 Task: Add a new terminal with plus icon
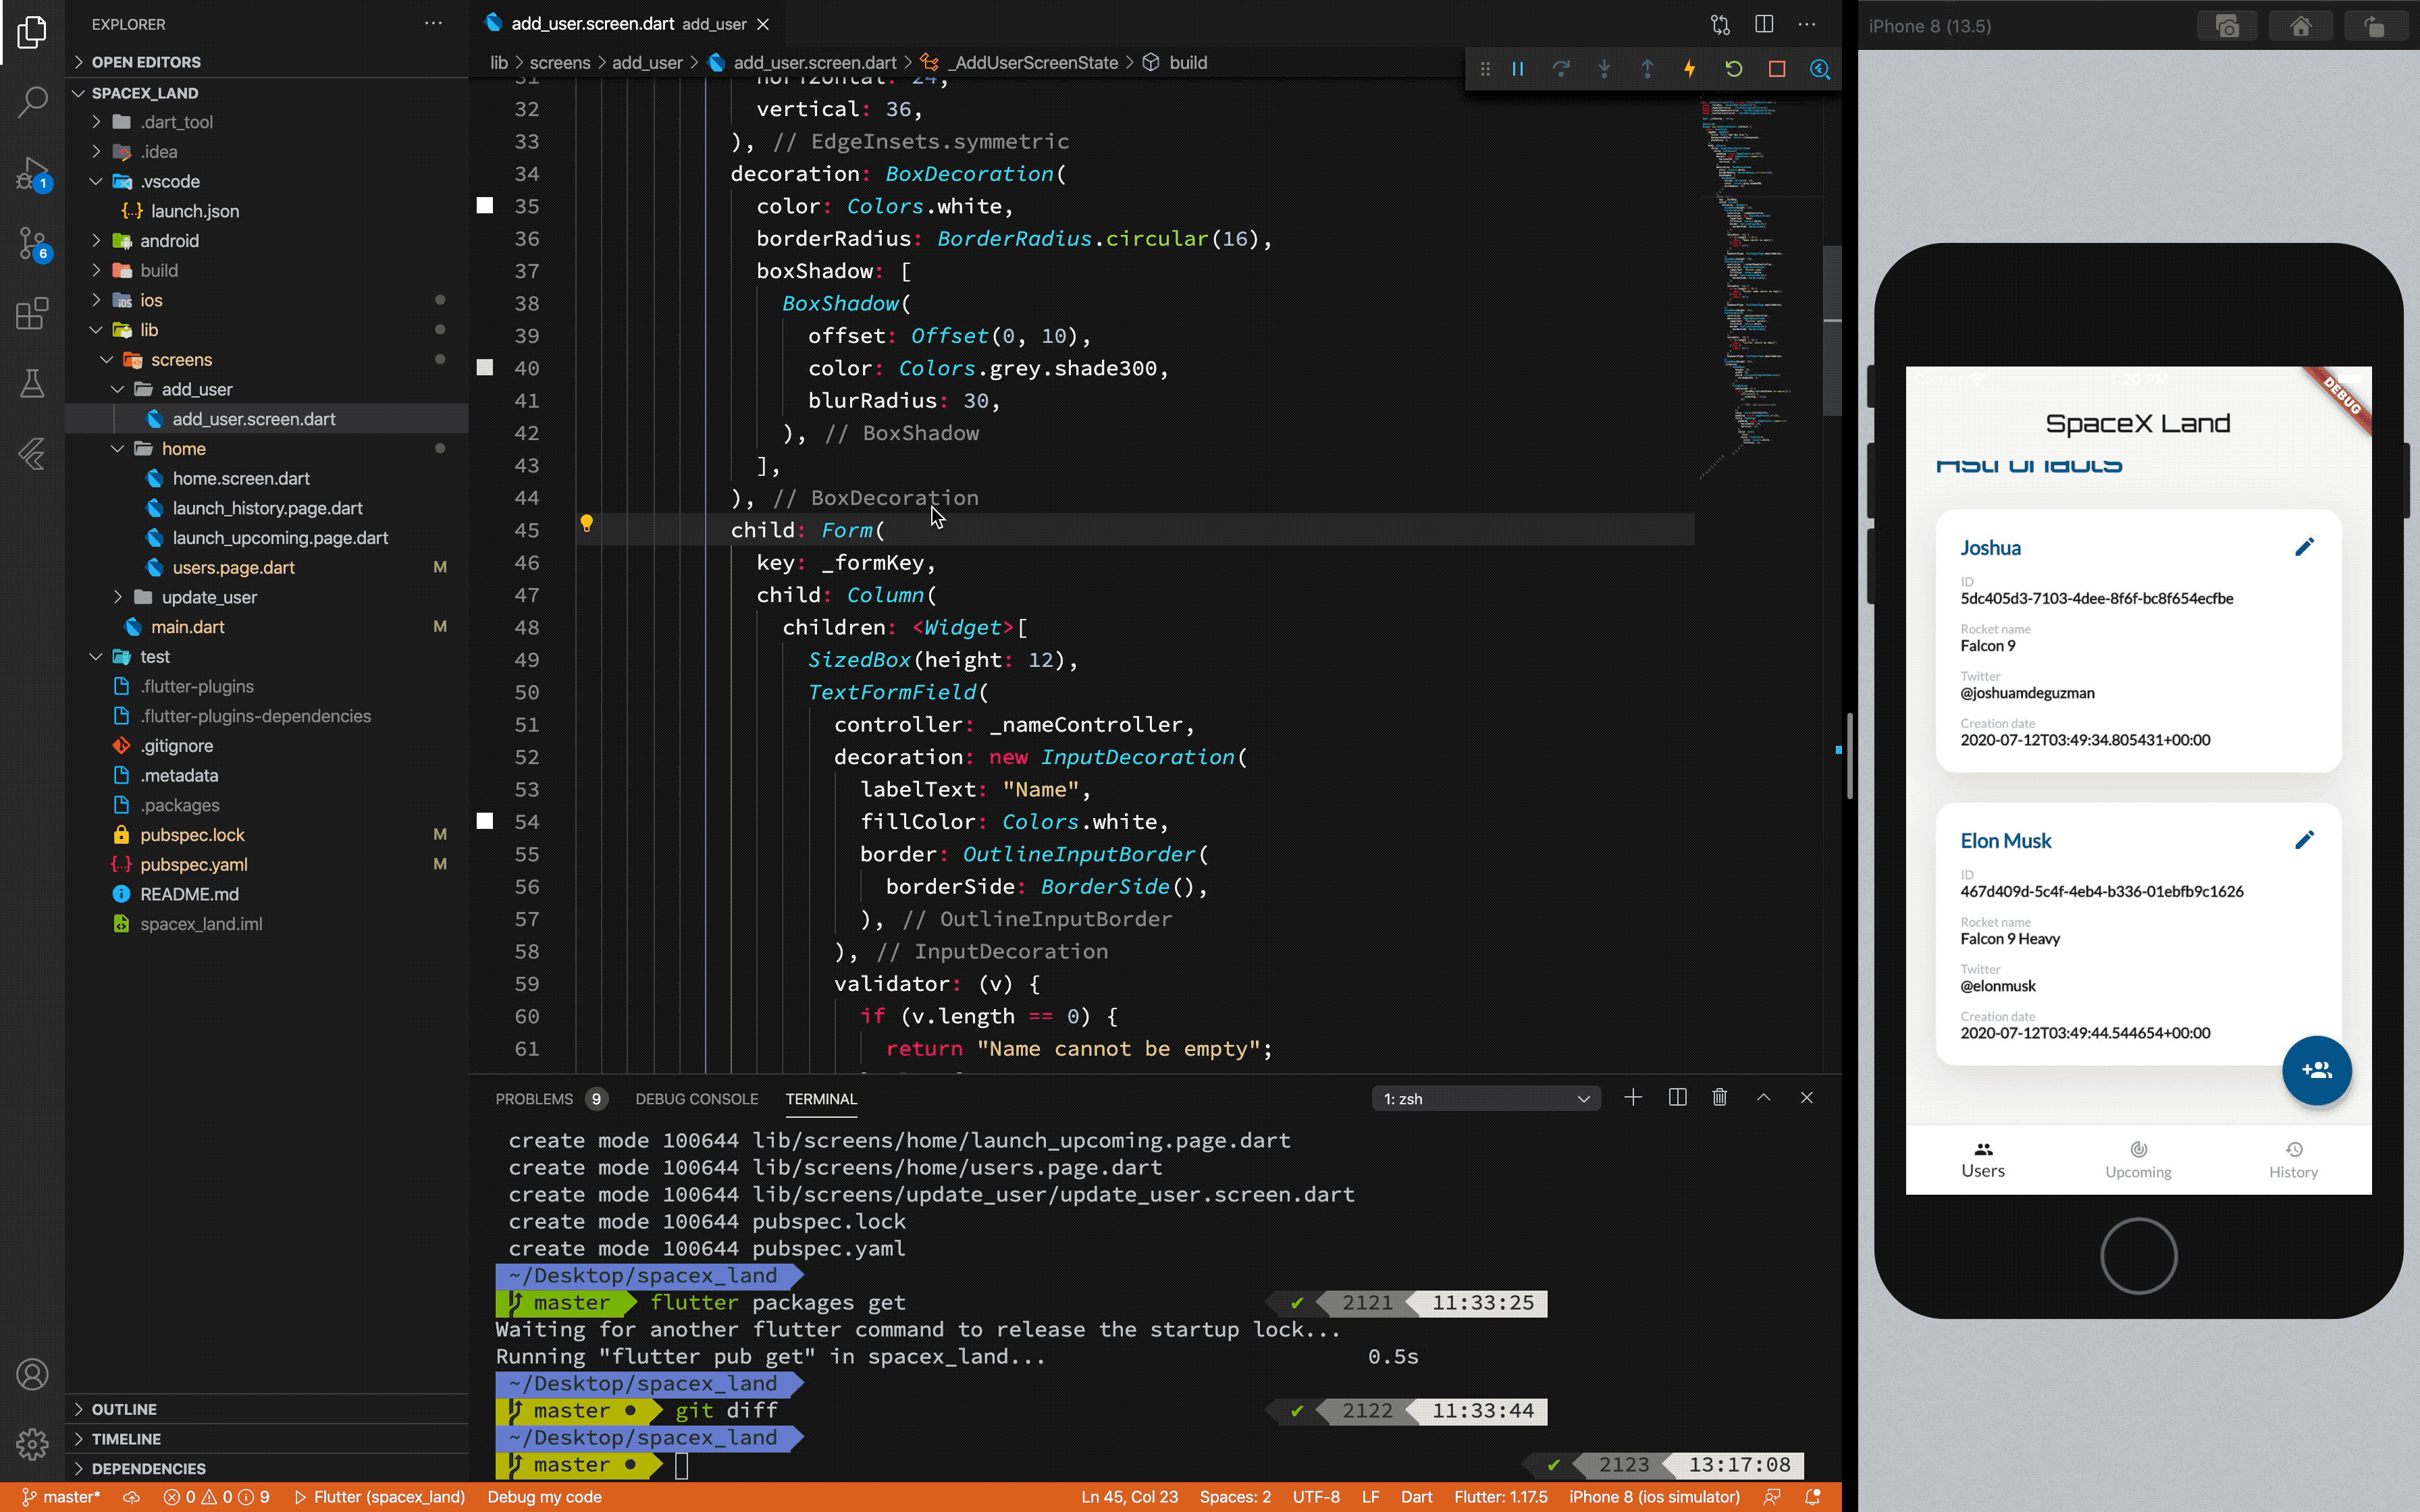[x=1633, y=1098]
